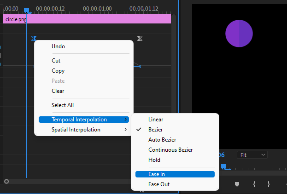287x194 pixels.
Task: Click the blue keyframe marker above the menu
Action: (34, 38)
